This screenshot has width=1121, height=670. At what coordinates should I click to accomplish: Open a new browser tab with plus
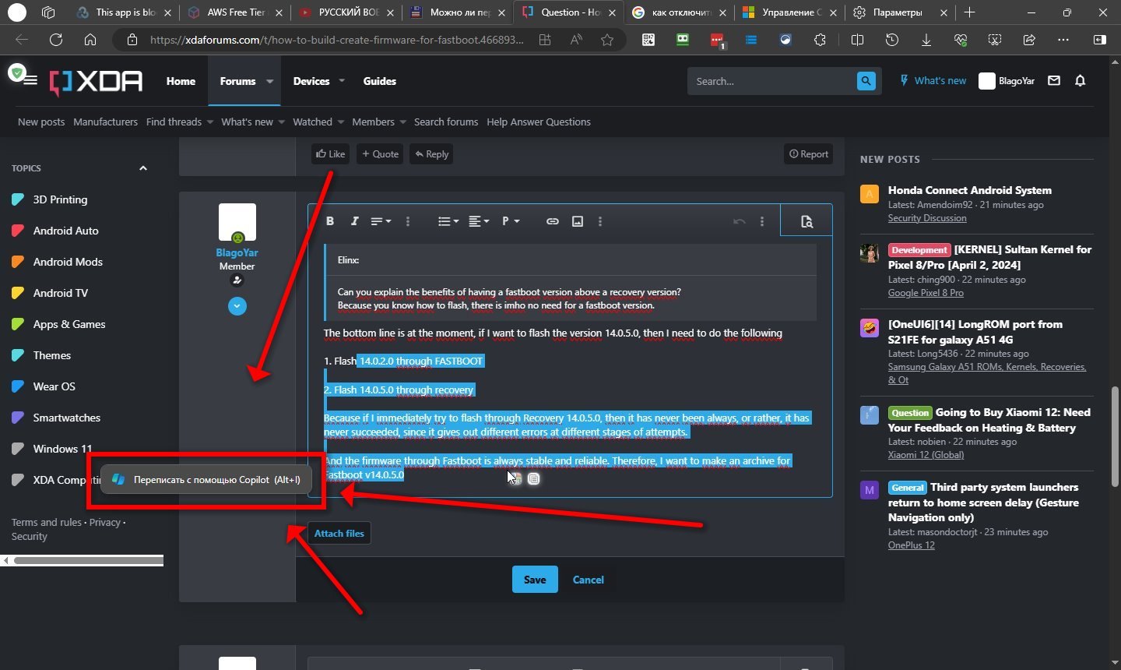(x=969, y=12)
